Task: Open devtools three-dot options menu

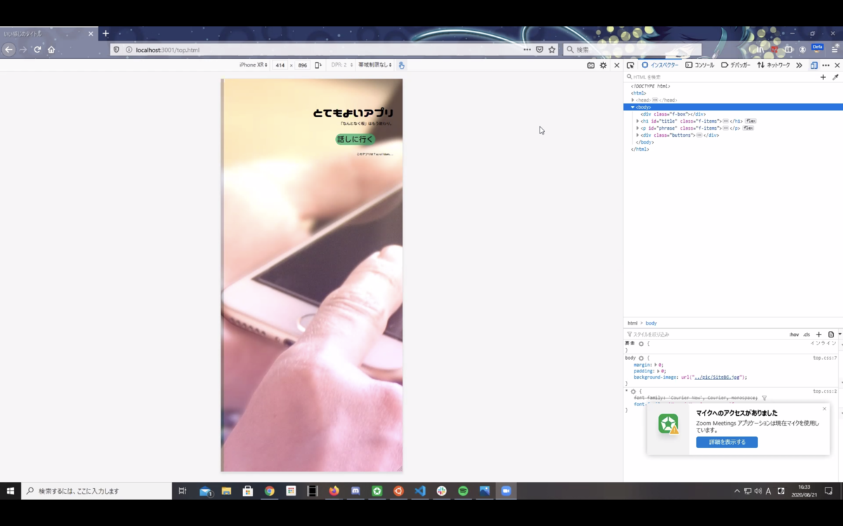Action: [x=825, y=65]
